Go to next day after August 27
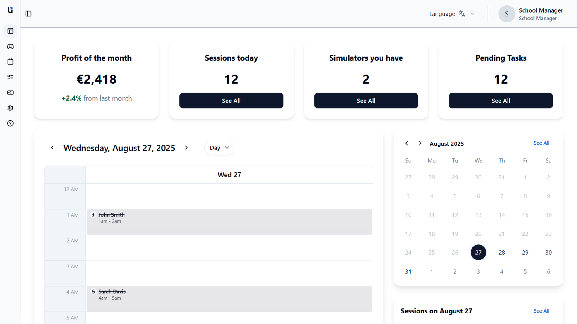The width and height of the screenshot is (577, 324). pos(186,148)
